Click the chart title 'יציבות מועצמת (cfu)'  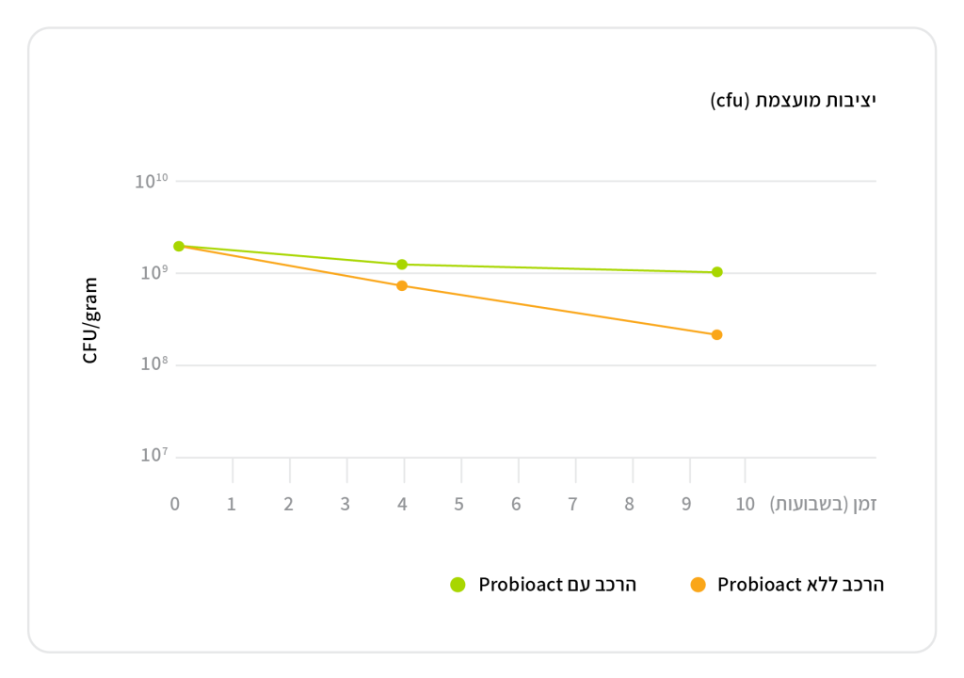pyautogui.click(x=793, y=100)
